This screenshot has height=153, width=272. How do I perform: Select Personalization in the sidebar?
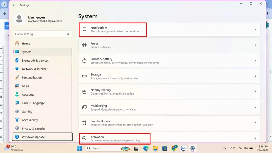pyautogui.click(x=42, y=78)
